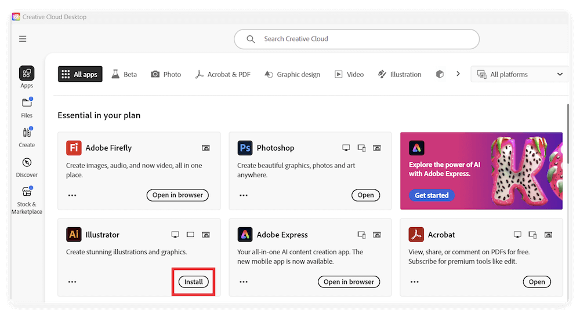This screenshot has height=314, width=580.
Task: Select the Apps sidebar icon
Action: tap(27, 74)
